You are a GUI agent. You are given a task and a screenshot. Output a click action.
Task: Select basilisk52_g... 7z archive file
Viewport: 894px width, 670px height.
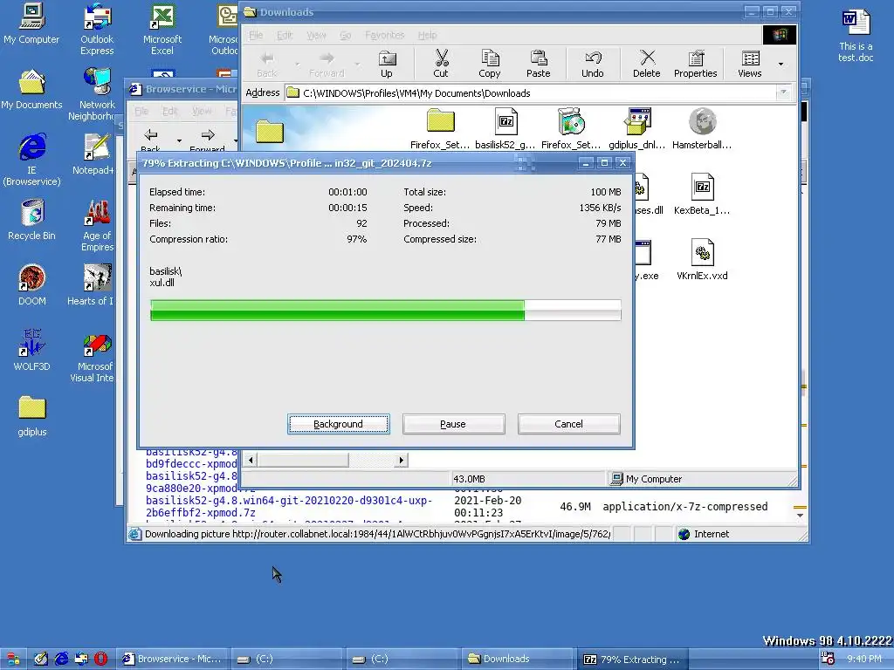click(x=505, y=129)
